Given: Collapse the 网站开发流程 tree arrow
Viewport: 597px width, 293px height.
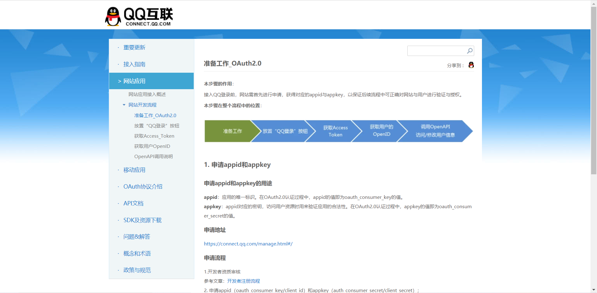Looking at the screenshot, I should point(124,105).
